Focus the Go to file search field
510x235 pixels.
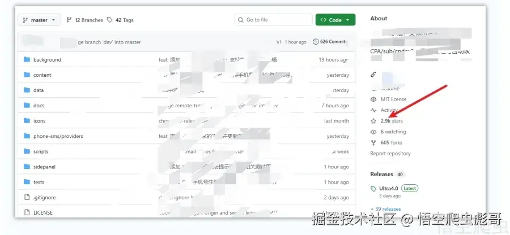point(273,20)
